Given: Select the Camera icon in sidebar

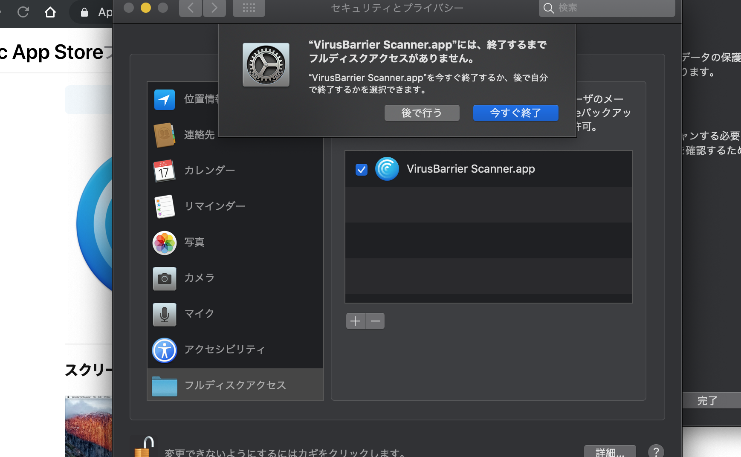Looking at the screenshot, I should coord(165,278).
